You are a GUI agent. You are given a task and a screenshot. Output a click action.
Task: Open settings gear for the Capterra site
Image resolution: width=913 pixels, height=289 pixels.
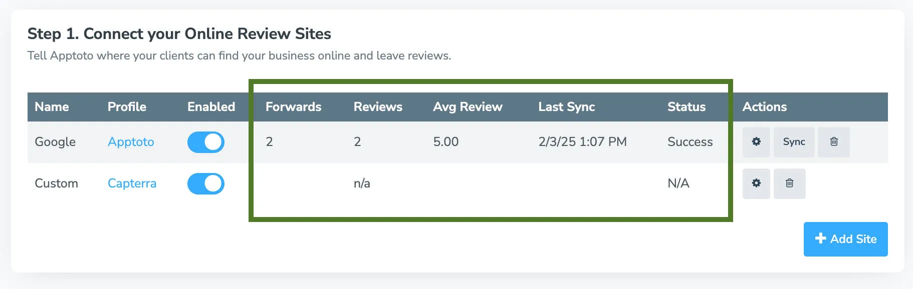click(x=756, y=183)
